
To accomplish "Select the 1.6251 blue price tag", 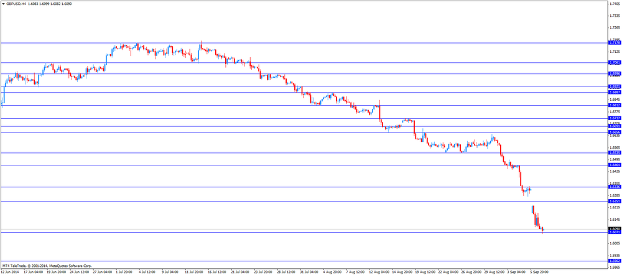I will 615,202.
